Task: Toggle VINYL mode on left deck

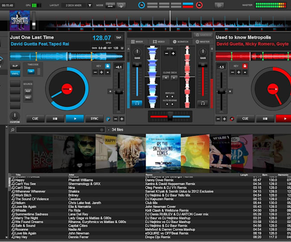Action: pos(15,73)
